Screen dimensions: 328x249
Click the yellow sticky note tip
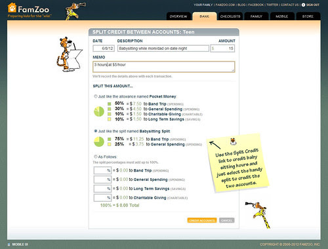[x=238, y=163]
